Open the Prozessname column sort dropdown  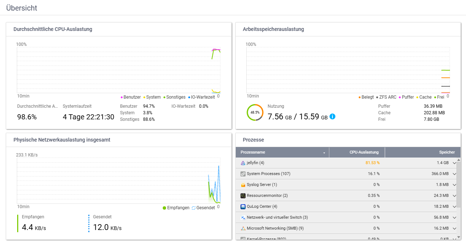(x=324, y=153)
